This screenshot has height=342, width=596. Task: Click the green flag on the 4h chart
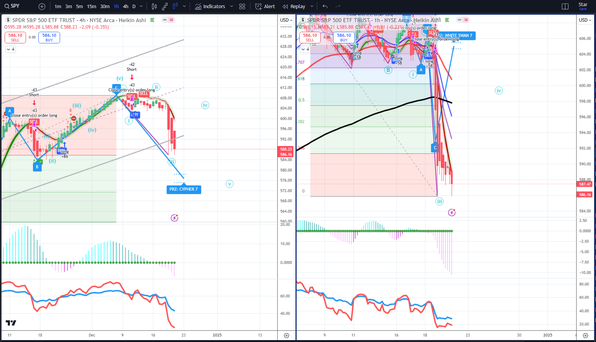(152, 20)
